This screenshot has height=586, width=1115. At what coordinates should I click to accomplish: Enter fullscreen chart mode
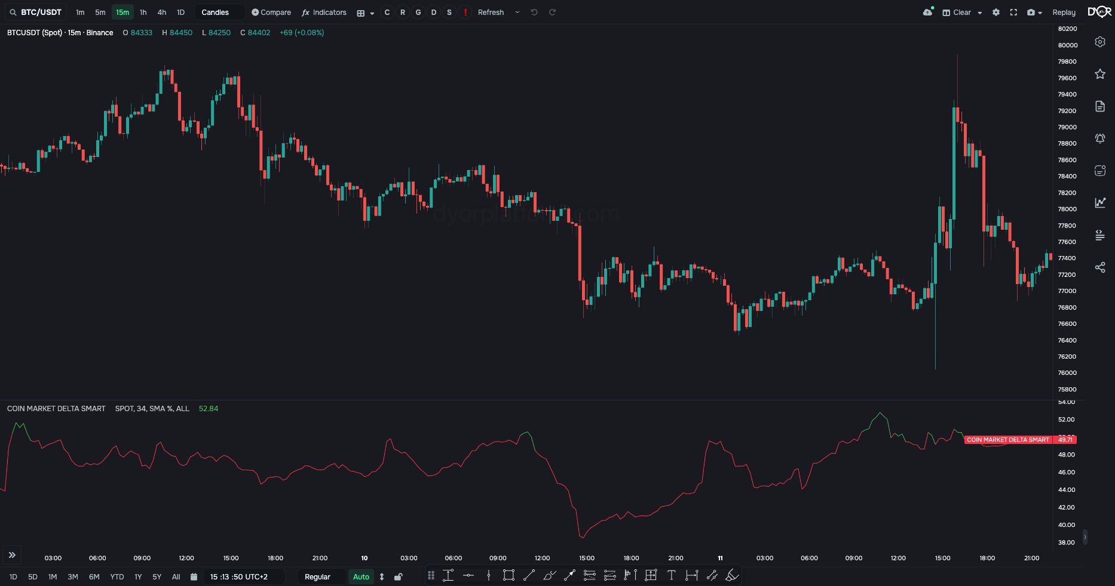(x=1013, y=12)
